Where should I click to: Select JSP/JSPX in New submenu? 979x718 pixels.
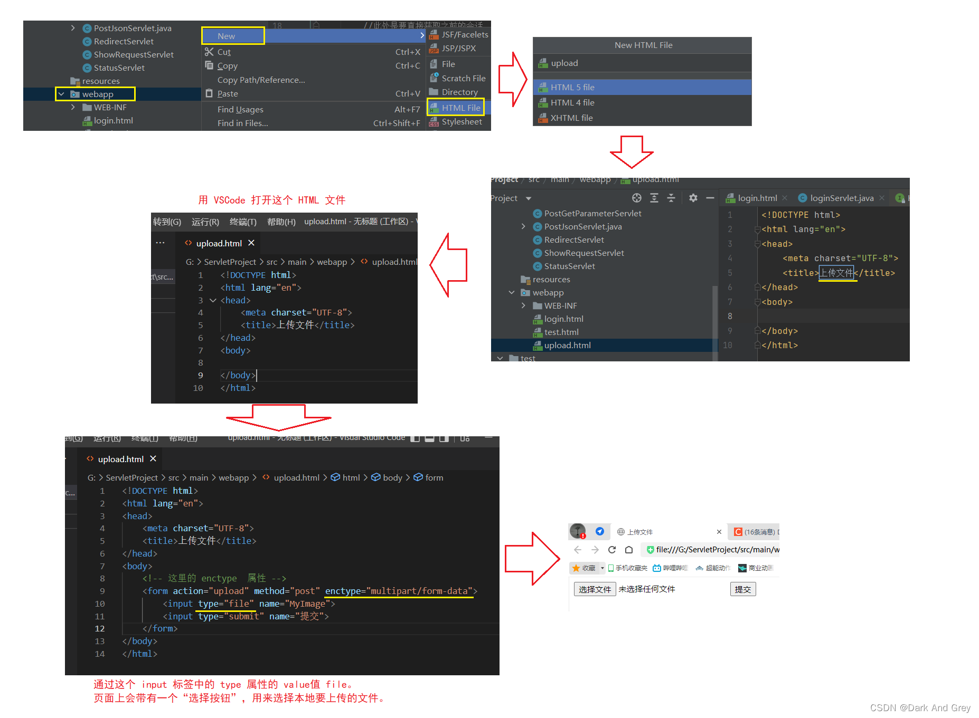pos(458,48)
